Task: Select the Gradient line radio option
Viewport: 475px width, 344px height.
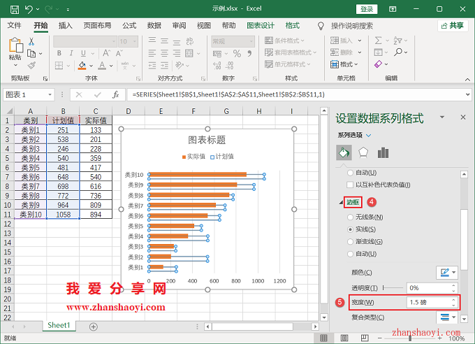Action: (350, 241)
